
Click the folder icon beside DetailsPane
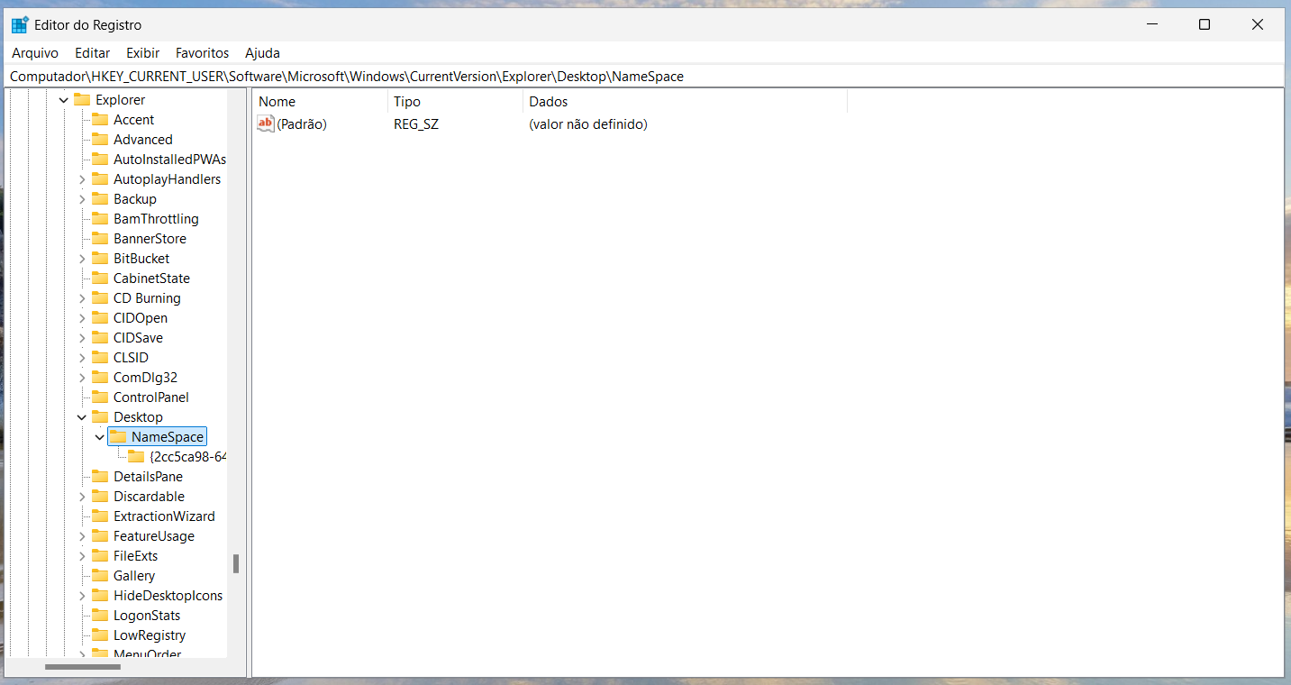pos(100,477)
